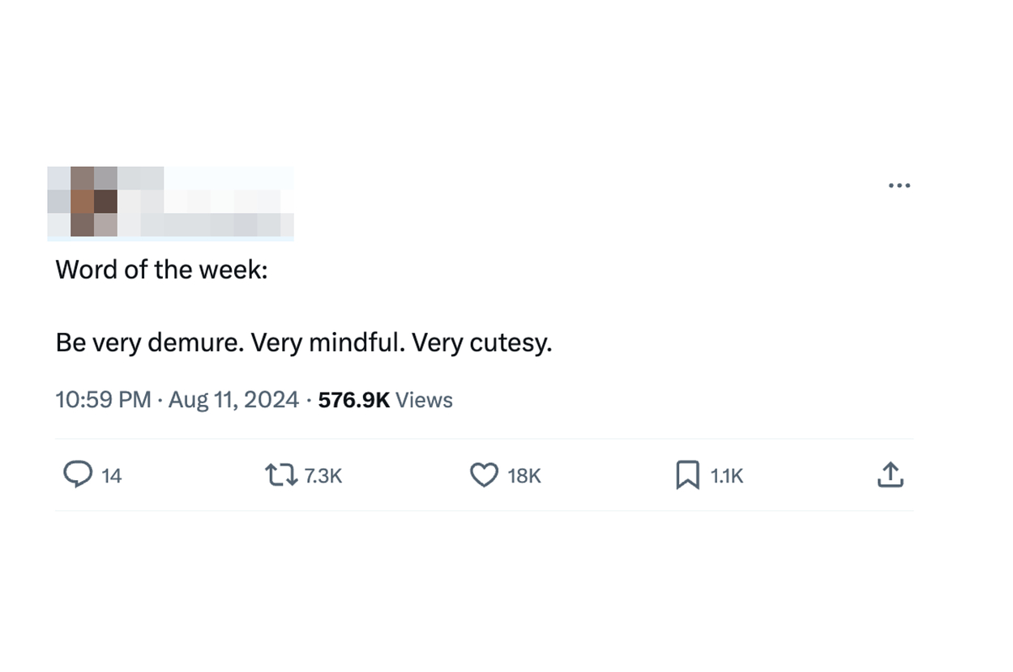Viewport: 1013px width, 672px height.
Task: Click the 18K likes count
Action: (x=525, y=475)
